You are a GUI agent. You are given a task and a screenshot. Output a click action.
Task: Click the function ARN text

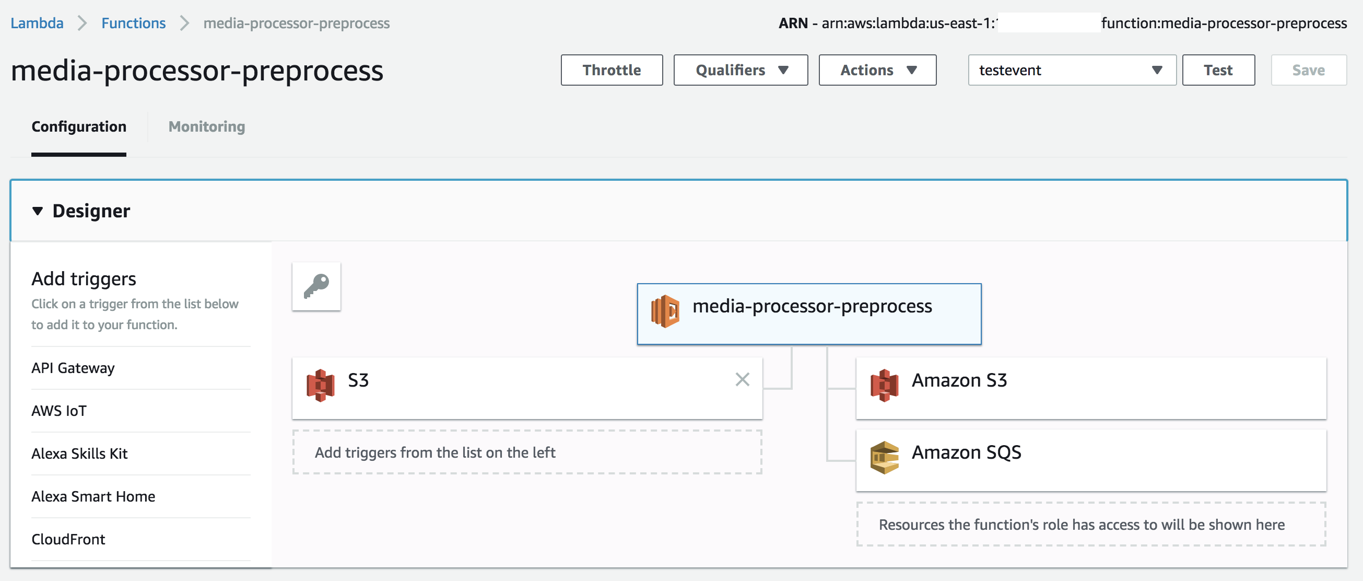click(x=1063, y=24)
